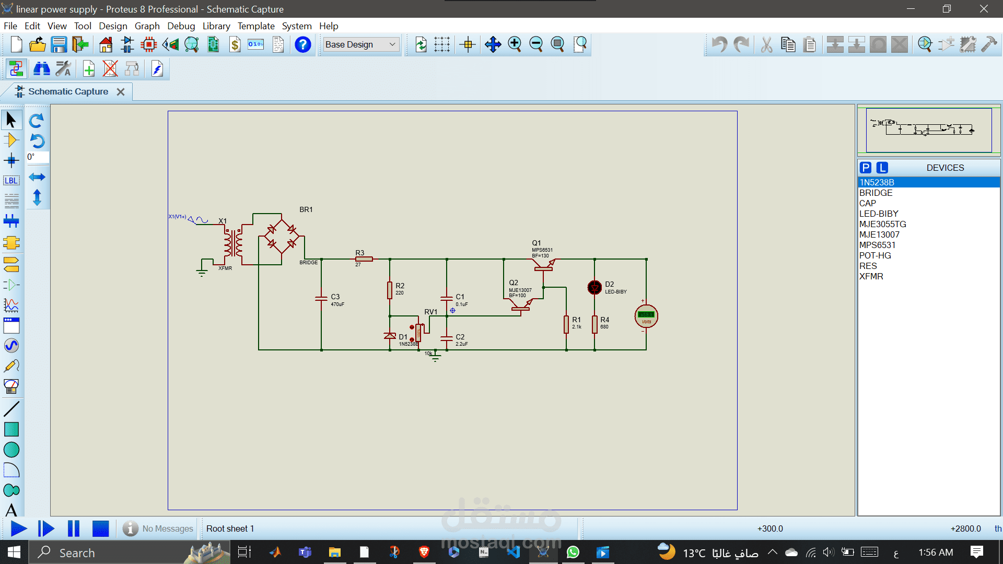Click the zoom in magnifier icon
The width and height of the screenshot is (1003, 564).
(x=514, y=44)
